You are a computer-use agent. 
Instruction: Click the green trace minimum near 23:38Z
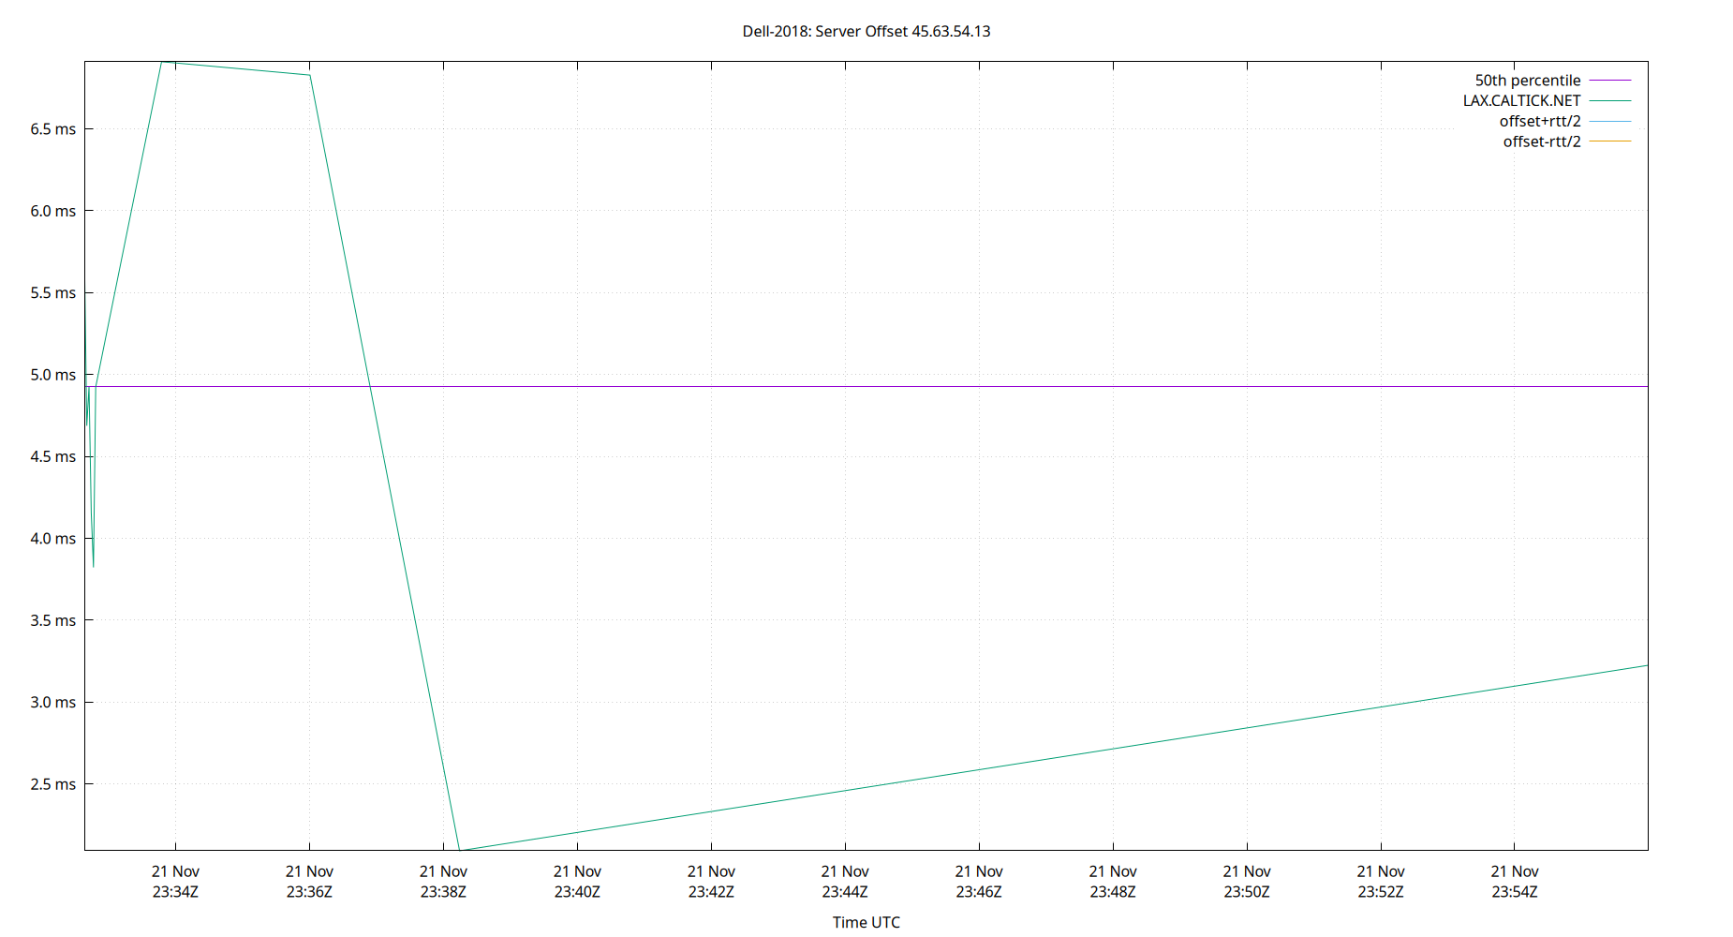(459, 848)
